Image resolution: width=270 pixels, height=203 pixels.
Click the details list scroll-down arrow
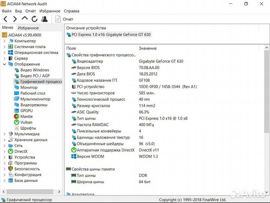(267, 192)
